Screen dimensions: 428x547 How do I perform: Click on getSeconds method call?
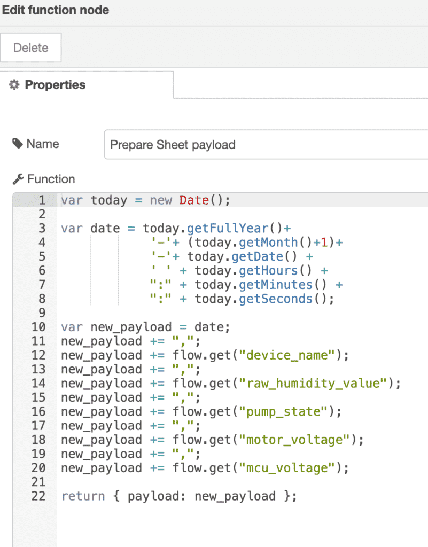tap(276, 299)
